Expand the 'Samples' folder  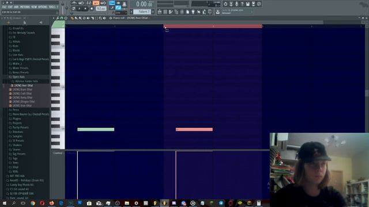click(17, 136)
